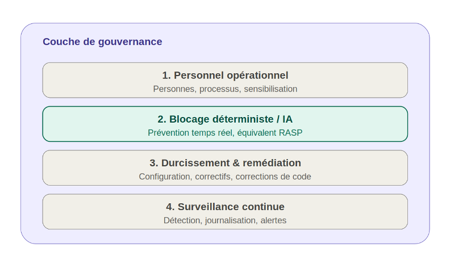450x268 pixels.
Task: Click the word "Personnes" in the first box
Action: click(174, 89)
